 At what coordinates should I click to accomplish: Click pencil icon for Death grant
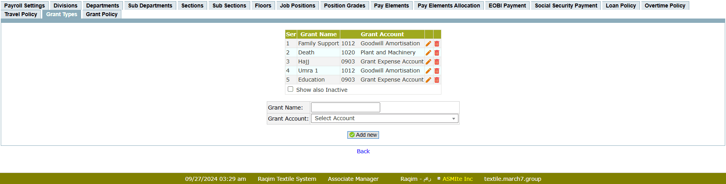pyautogui.click(x=428, y=53)
